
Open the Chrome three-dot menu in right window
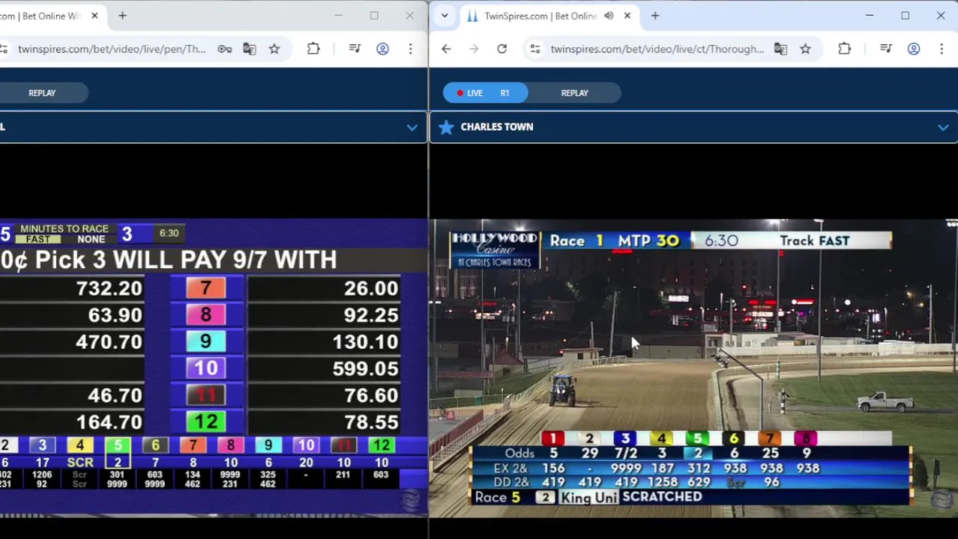click(x=941, y=49)
